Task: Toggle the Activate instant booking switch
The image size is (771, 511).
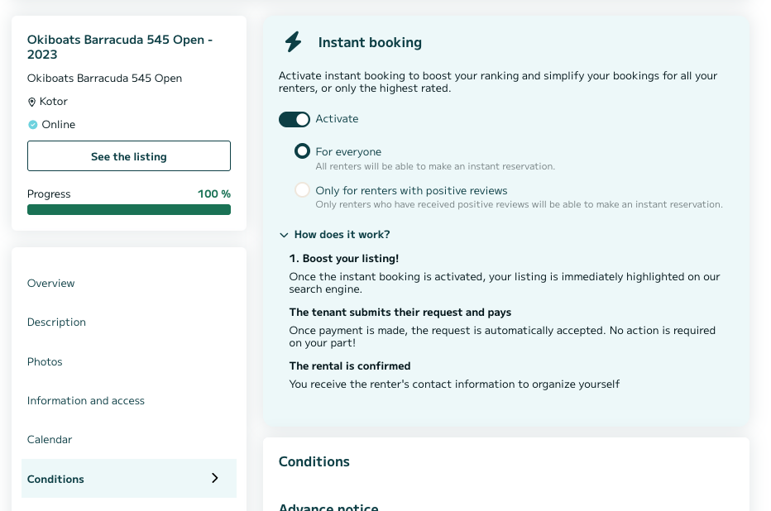Action: click(x=294, y=119)
